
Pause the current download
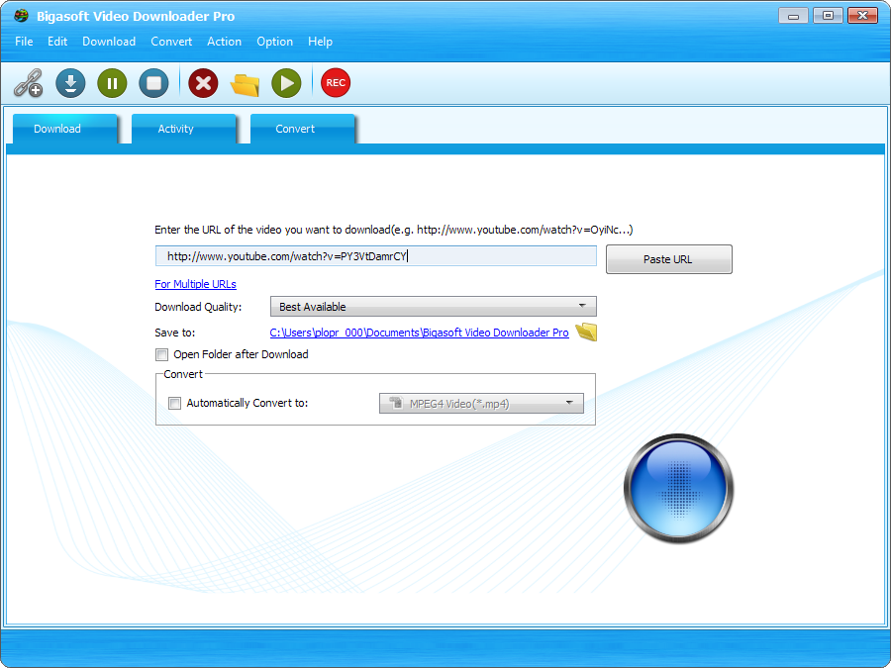(x=111, y=83)
